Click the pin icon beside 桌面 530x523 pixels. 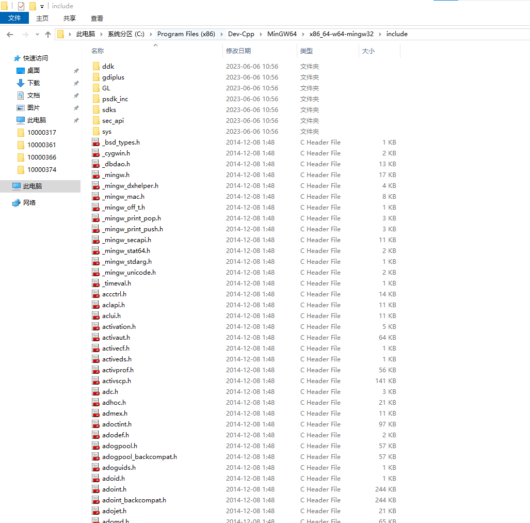tap(76, 71)
